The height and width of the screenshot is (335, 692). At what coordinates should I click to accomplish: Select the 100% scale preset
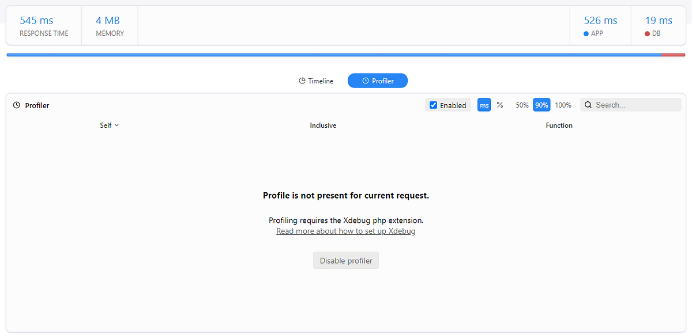[x=563, y=105]
